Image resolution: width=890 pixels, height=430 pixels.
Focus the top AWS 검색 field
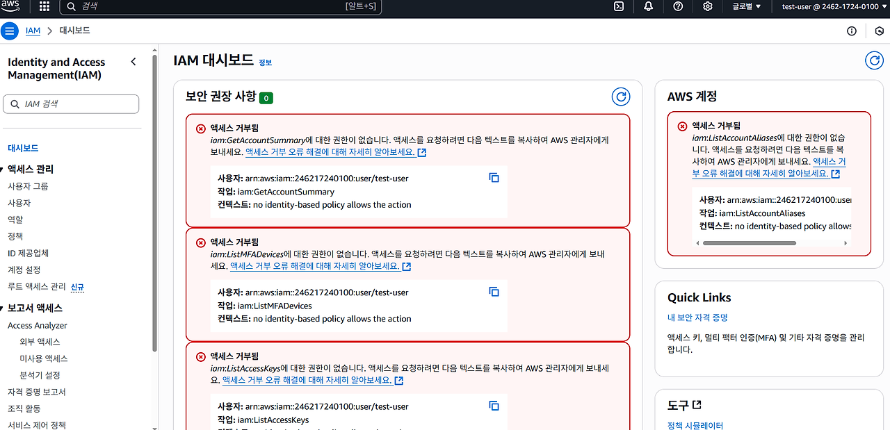tap(221, 6)
